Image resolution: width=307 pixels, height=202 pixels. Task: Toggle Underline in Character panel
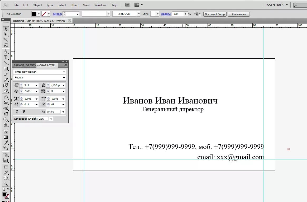point(17,112)
